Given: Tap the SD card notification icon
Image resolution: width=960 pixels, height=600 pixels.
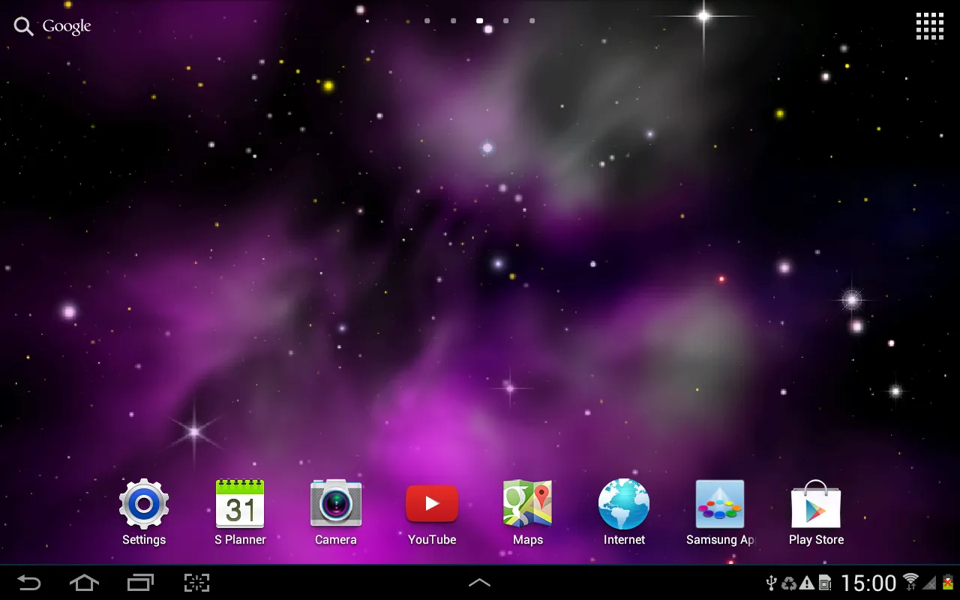Looking at the screenshot, I should click(x=825, y=583).
